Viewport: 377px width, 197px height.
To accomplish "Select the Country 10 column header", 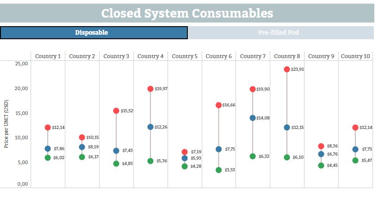I will (355, 56).
